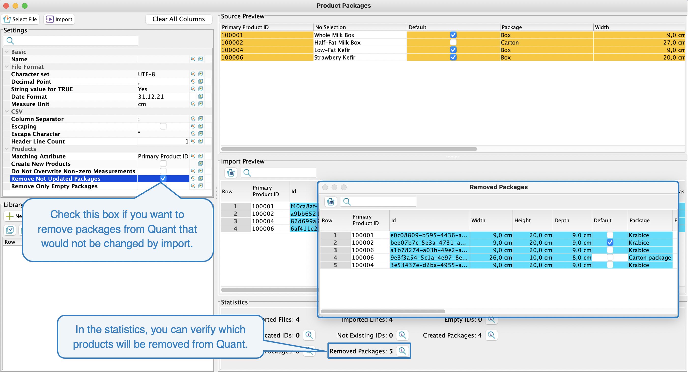Viewport: 688px width, 372px height.
Task: Click copy icon in Date Format row
Action: click(200, 96)
